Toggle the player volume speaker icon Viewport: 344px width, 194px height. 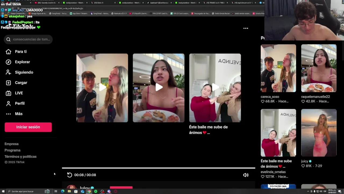(246, 175)
